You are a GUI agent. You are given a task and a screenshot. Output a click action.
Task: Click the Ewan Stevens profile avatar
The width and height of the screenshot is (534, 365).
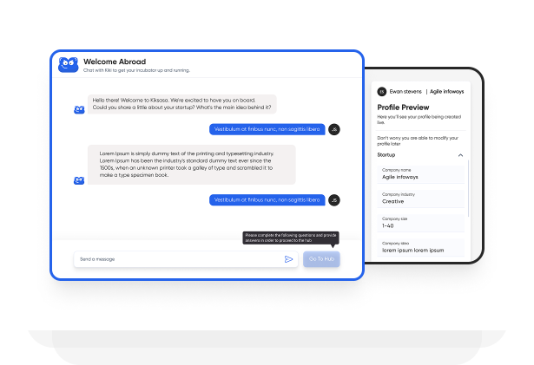[x=381, y=91]
